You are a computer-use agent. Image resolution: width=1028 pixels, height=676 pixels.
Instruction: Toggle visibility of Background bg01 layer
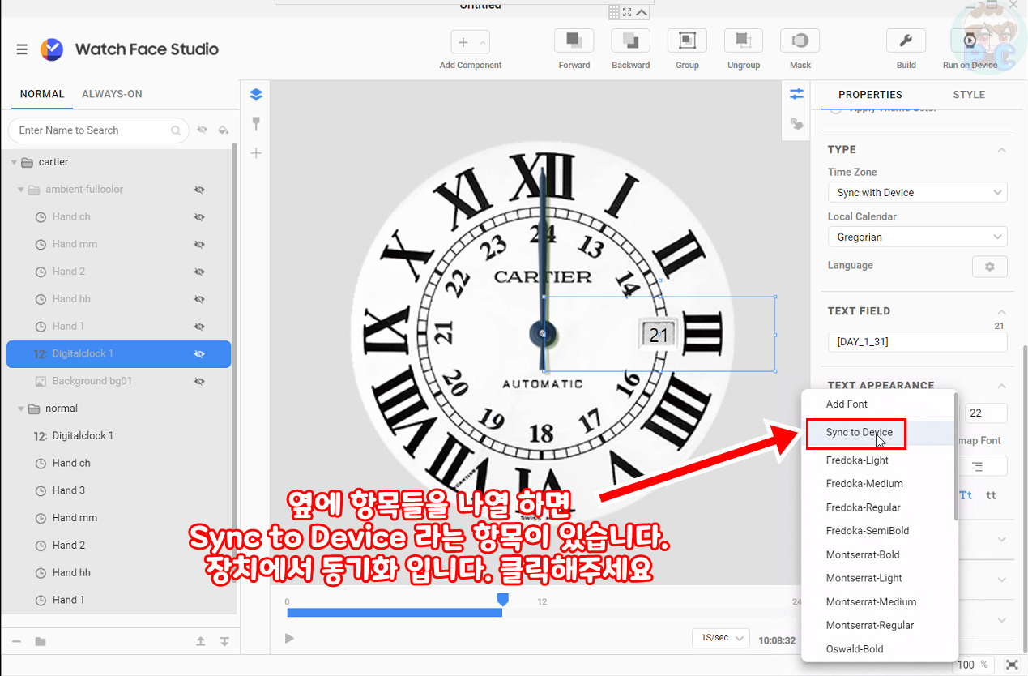pos(199,381)
